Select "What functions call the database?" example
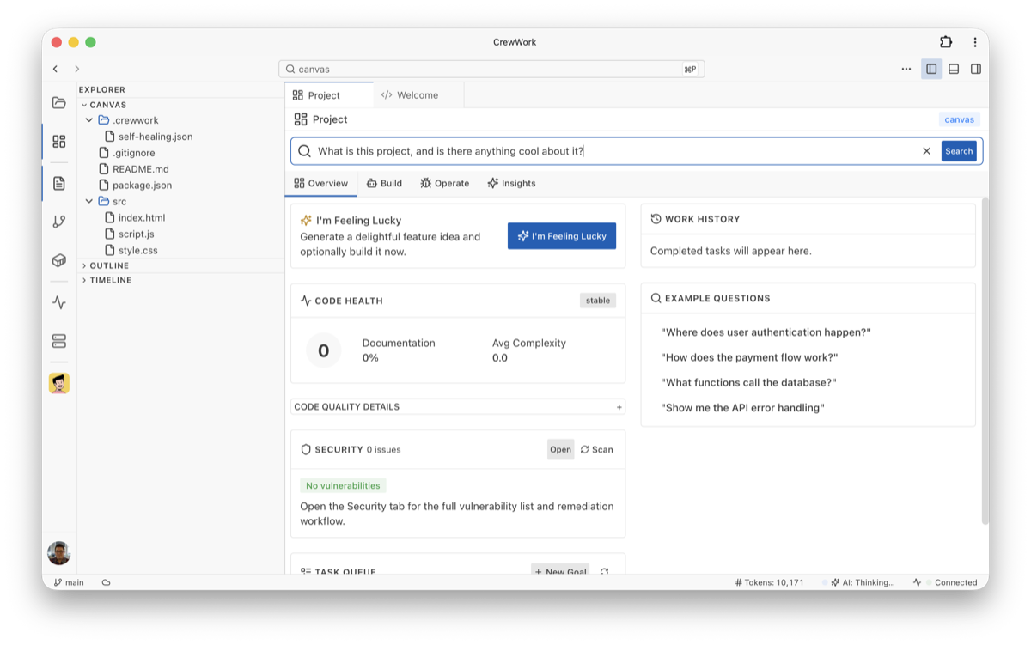The image size is (1031, 645). tap(748, 383)
